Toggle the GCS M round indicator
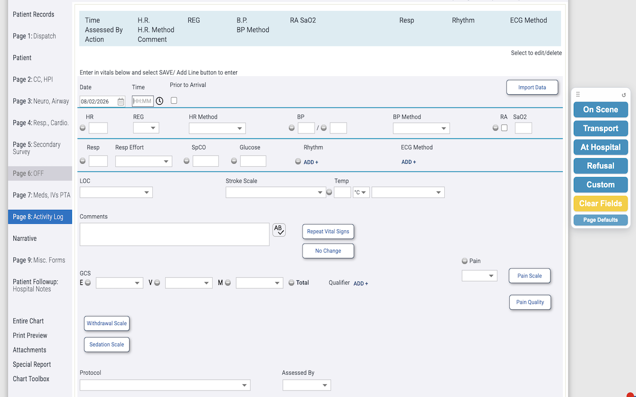Image resolution: width=636 pixels, height=397 pixels. [x=228, y=283]
